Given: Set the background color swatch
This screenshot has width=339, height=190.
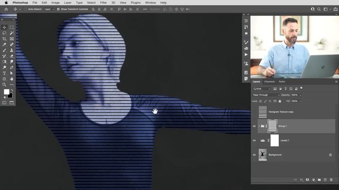Looking at the screenshot, I should click(x=10, y=96).
